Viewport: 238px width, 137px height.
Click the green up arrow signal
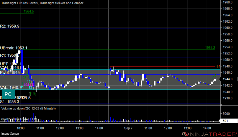point(30,94)
